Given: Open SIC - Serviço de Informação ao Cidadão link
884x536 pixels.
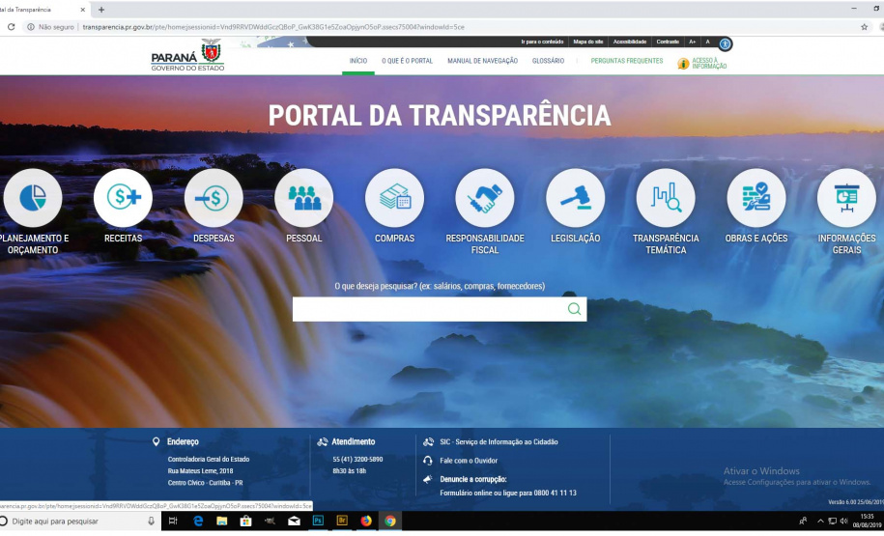Looking at the screenshot, I should [499, 442].
